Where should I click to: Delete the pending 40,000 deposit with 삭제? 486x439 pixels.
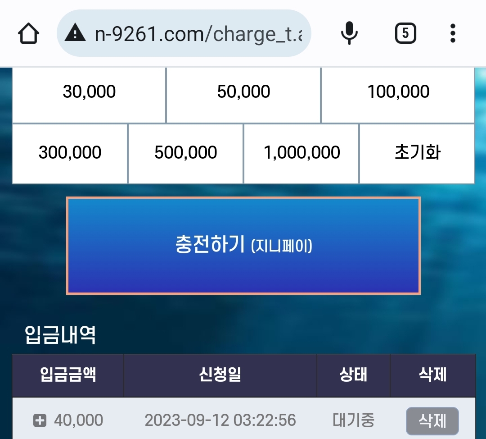coord(432,421)
